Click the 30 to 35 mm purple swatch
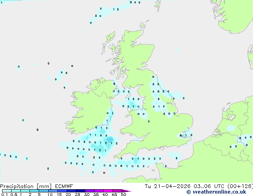 [x=89, y=191]
